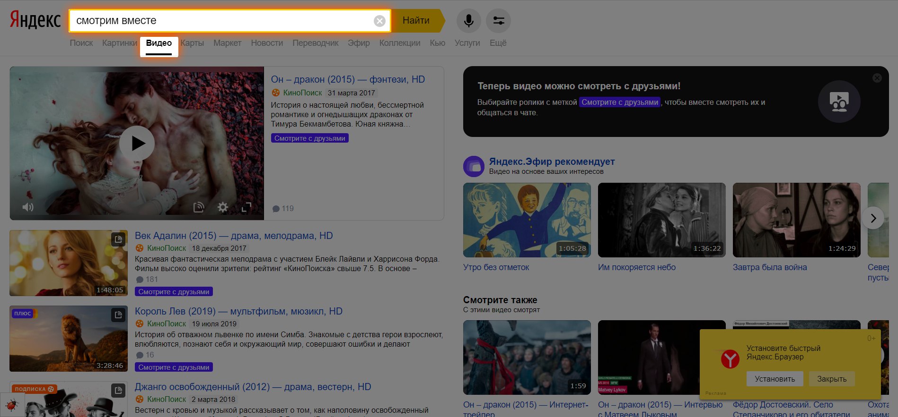
Task: Click the Им покоряется небо title
Action: [637, 267]
